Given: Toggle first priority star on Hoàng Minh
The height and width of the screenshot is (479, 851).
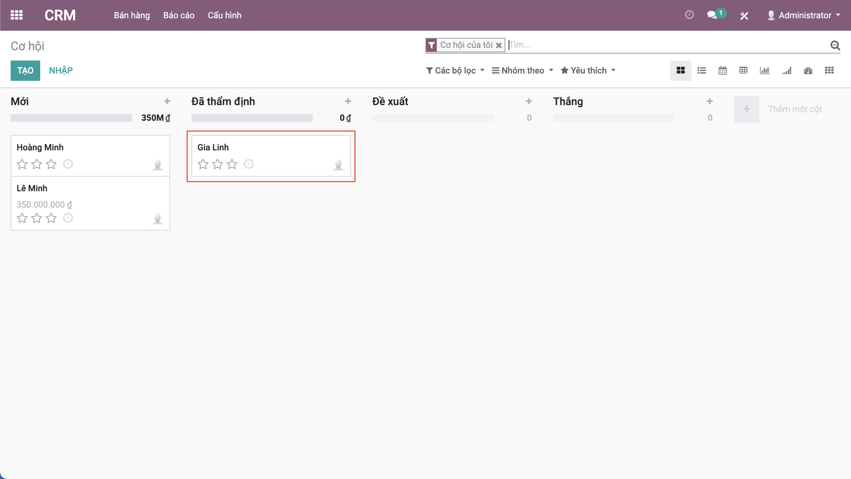Looking at the screenshot, I should 22,164.
